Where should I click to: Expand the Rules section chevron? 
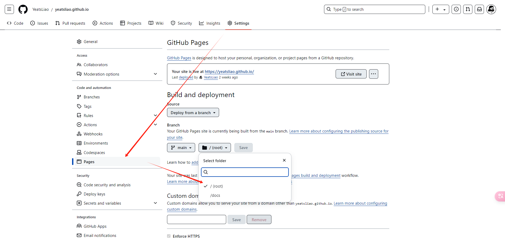[155, 115]
